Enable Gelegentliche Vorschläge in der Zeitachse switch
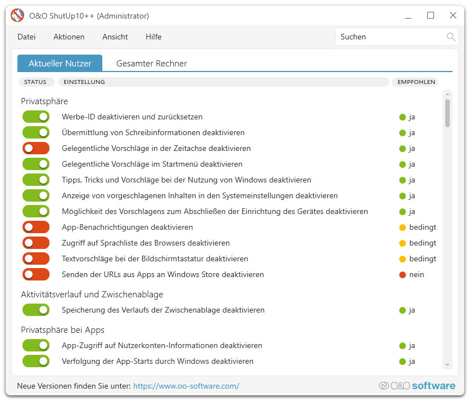Image resolution: width=470 pixels, height=401 pixels. point(36,148)
